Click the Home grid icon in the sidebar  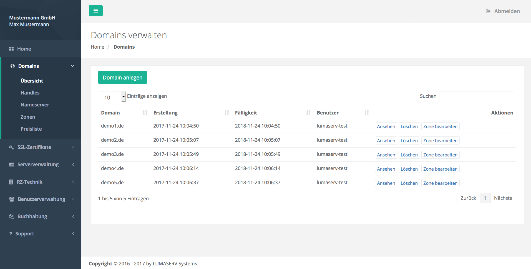[11, 49]
